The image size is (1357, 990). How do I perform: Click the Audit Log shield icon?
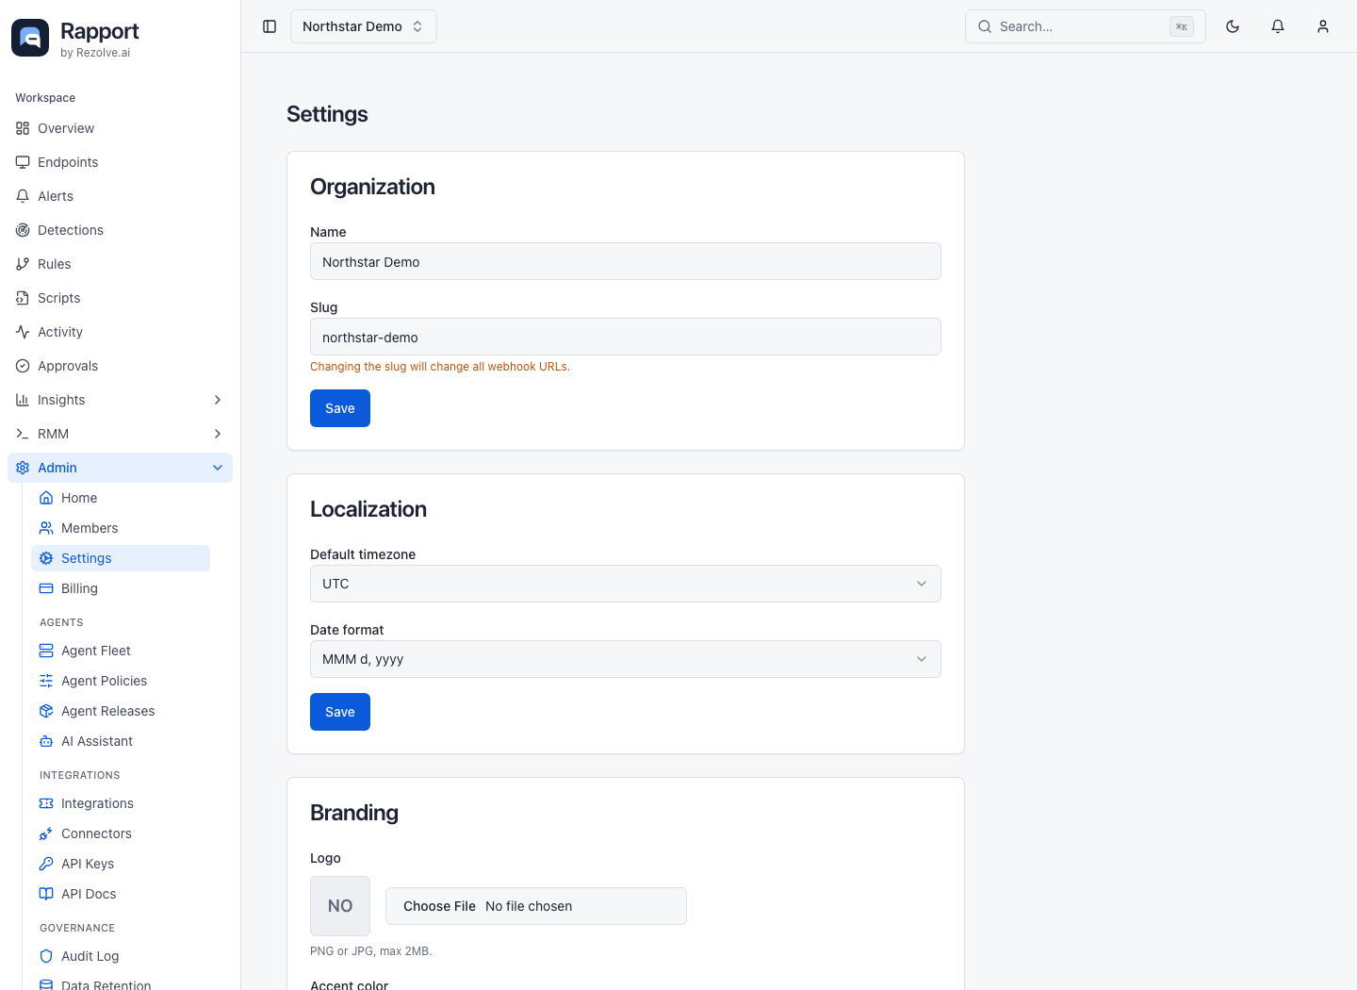pos(46,956)
